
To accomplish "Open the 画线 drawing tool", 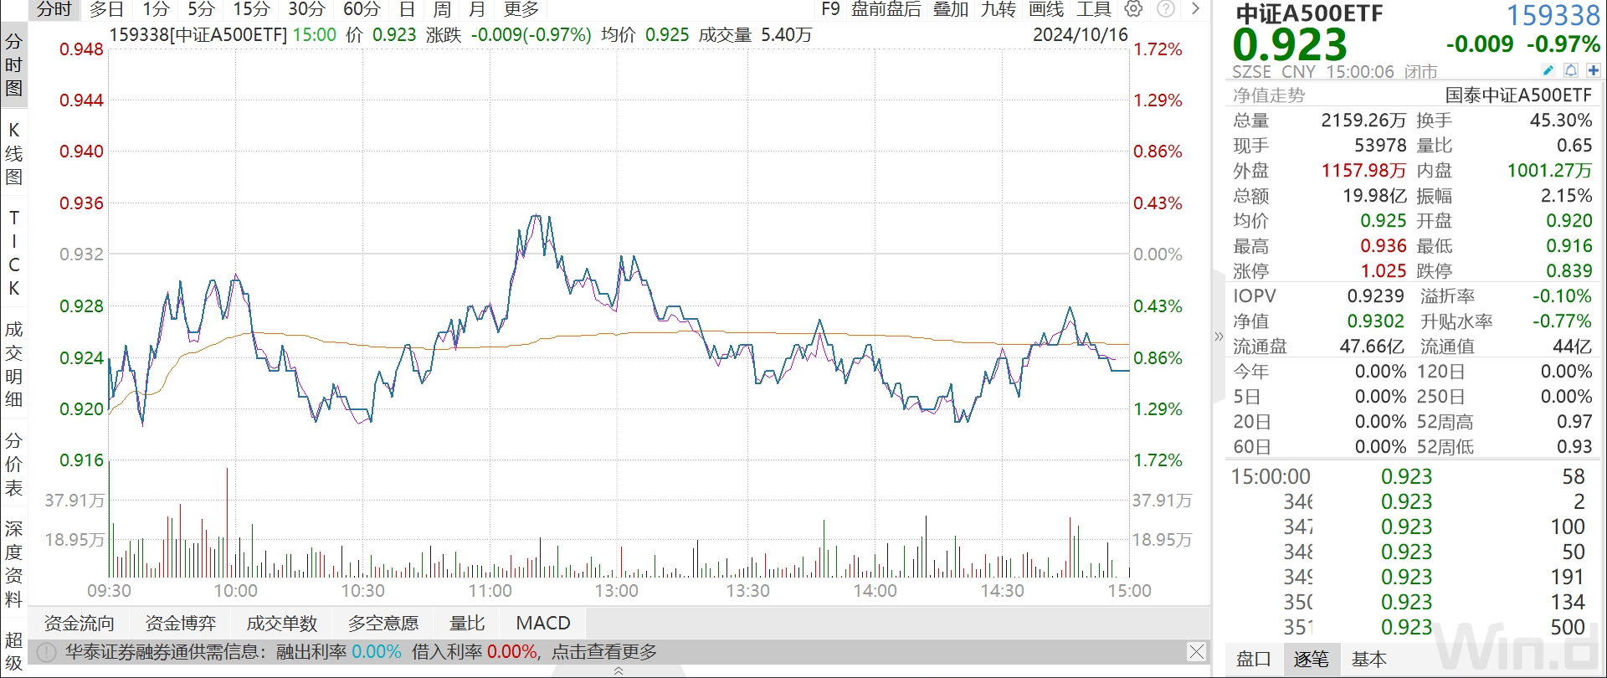I will [1046, 9].
